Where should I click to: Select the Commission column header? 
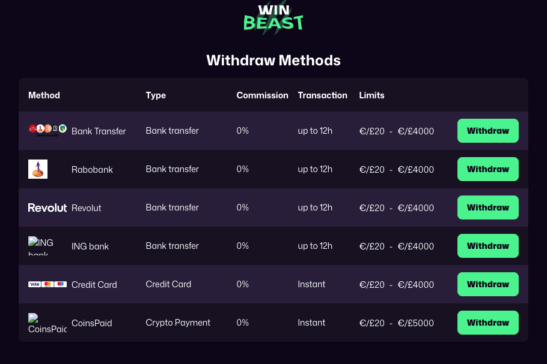262,95
